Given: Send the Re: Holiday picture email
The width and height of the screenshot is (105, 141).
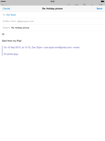Looking at the screenshot, I should [99, 9].
